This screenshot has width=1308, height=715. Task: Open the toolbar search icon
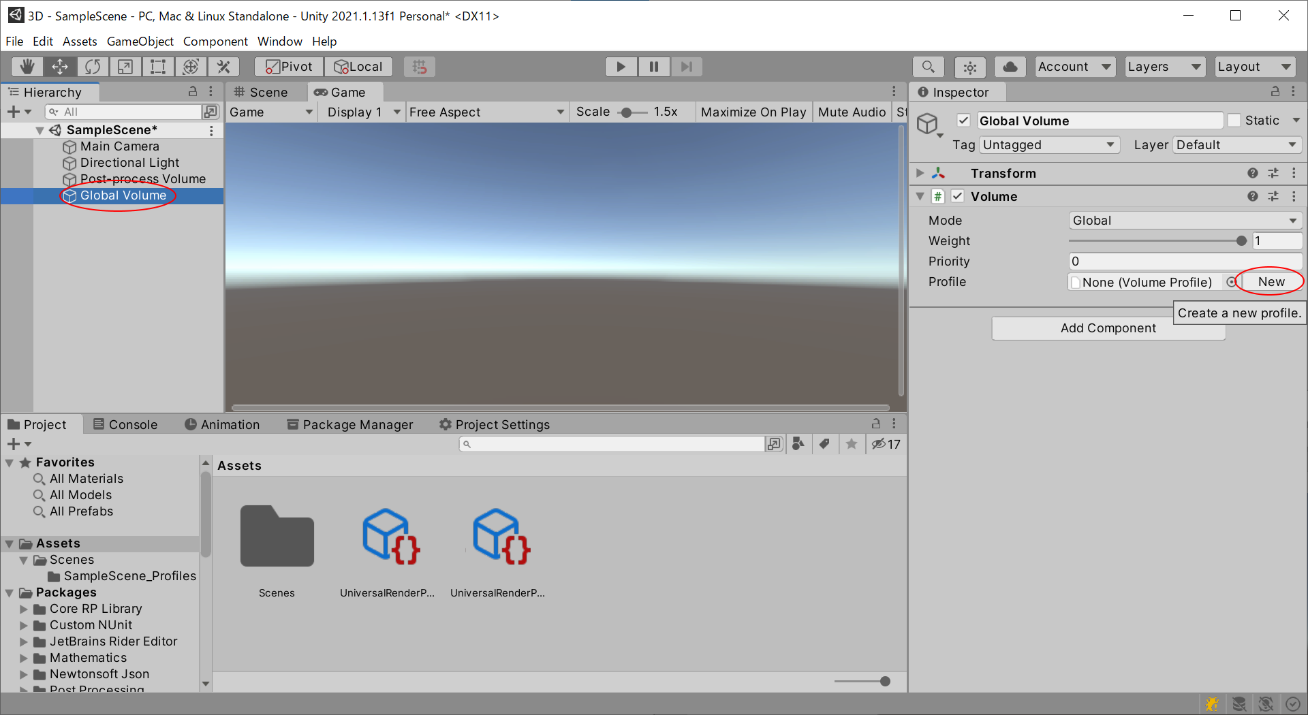click(928, 67)
